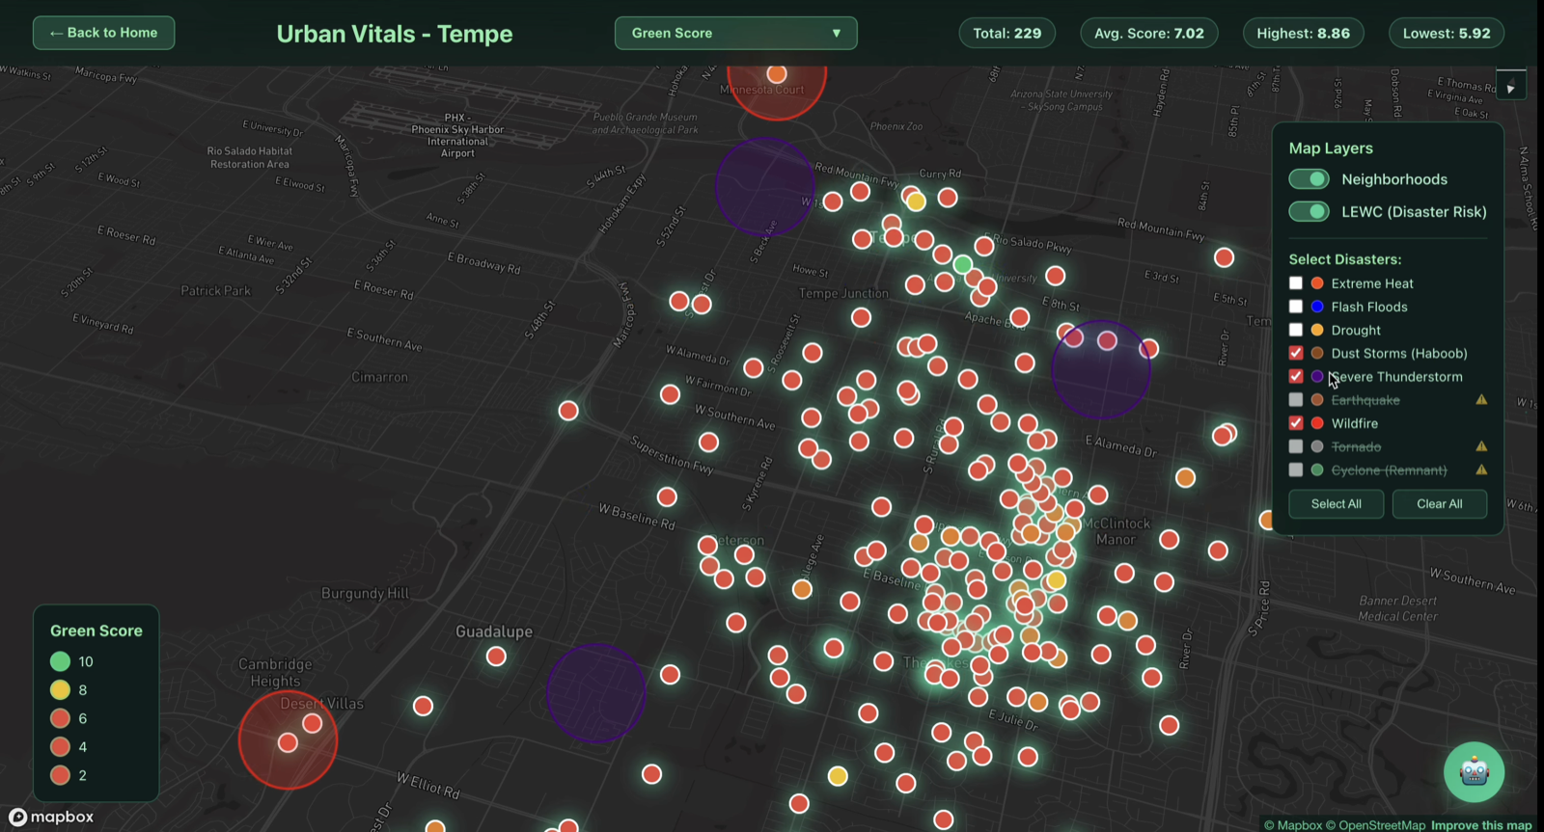This screenshot has height=832, width=1544.
Task: Toggle the LEWC (Disaster Risk) switch
Action: 1309,211
